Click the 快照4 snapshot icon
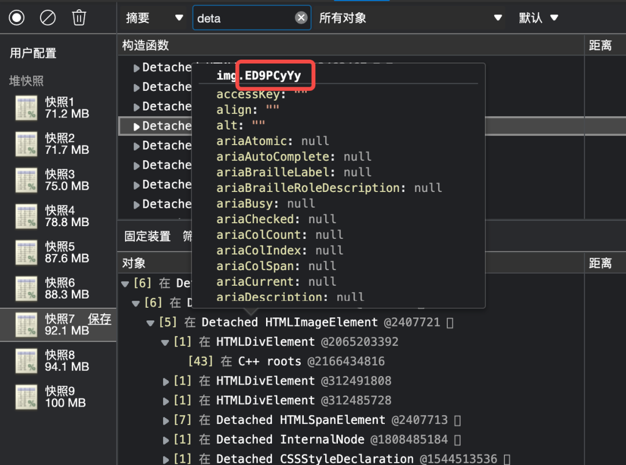The width and height of the screenshot is (626, 465). point(26,216)
